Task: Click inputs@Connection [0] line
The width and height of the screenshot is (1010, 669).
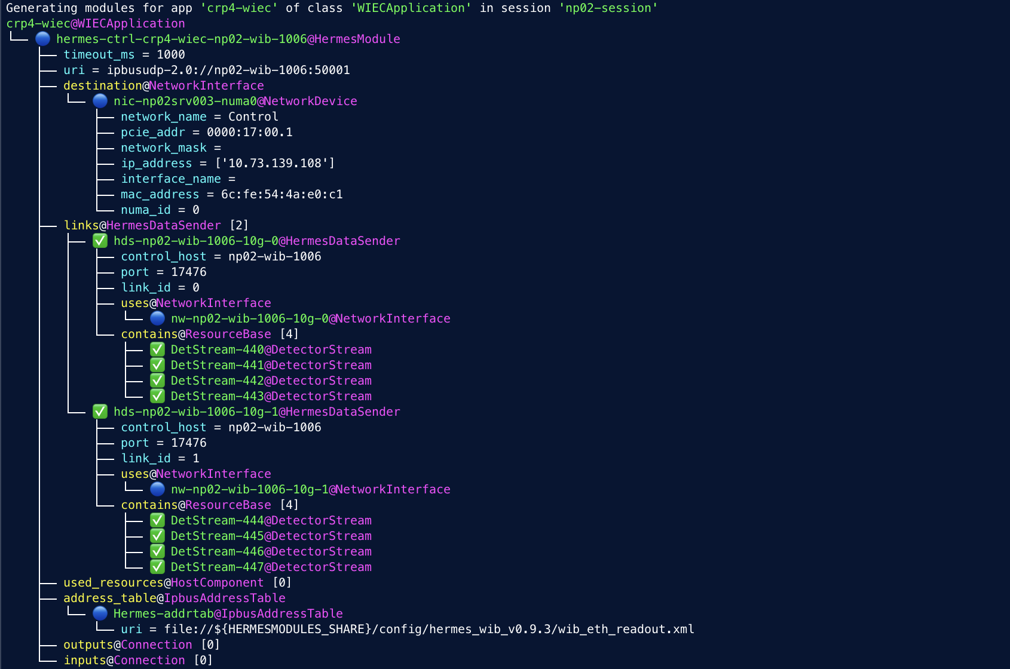Action: 138,660
